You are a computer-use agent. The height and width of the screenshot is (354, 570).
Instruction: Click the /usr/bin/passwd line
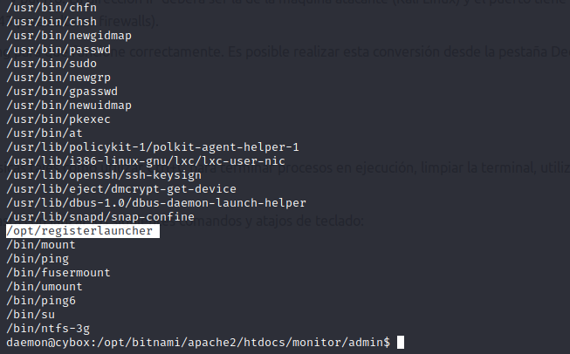click(x=43, y=50)
